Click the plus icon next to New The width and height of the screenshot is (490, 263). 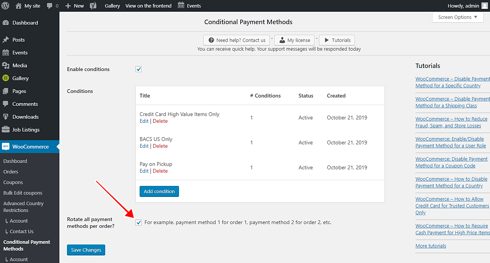pyautogui.click(x=68, y=6)
